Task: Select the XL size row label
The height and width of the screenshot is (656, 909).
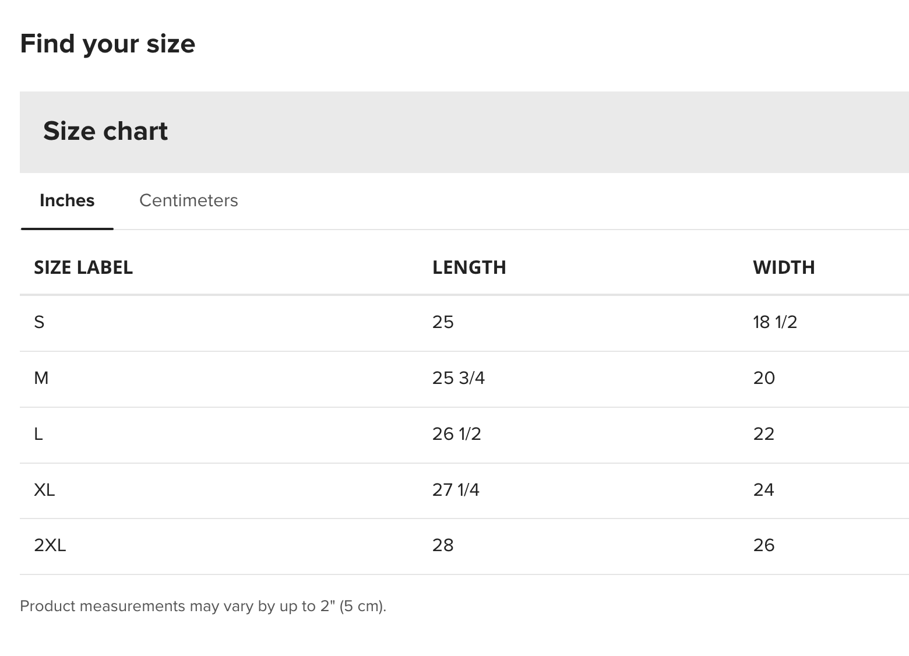Action: tap(44, 490)
